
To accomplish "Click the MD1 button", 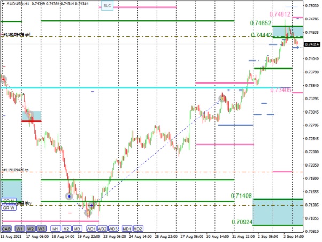I will 126,228.
